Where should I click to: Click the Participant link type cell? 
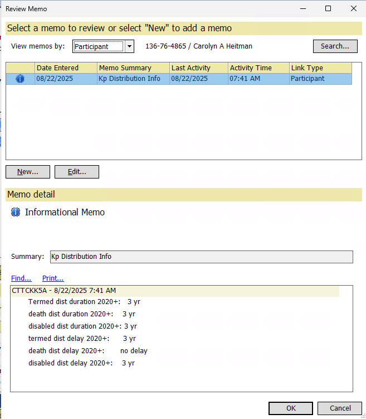[320, 79]
